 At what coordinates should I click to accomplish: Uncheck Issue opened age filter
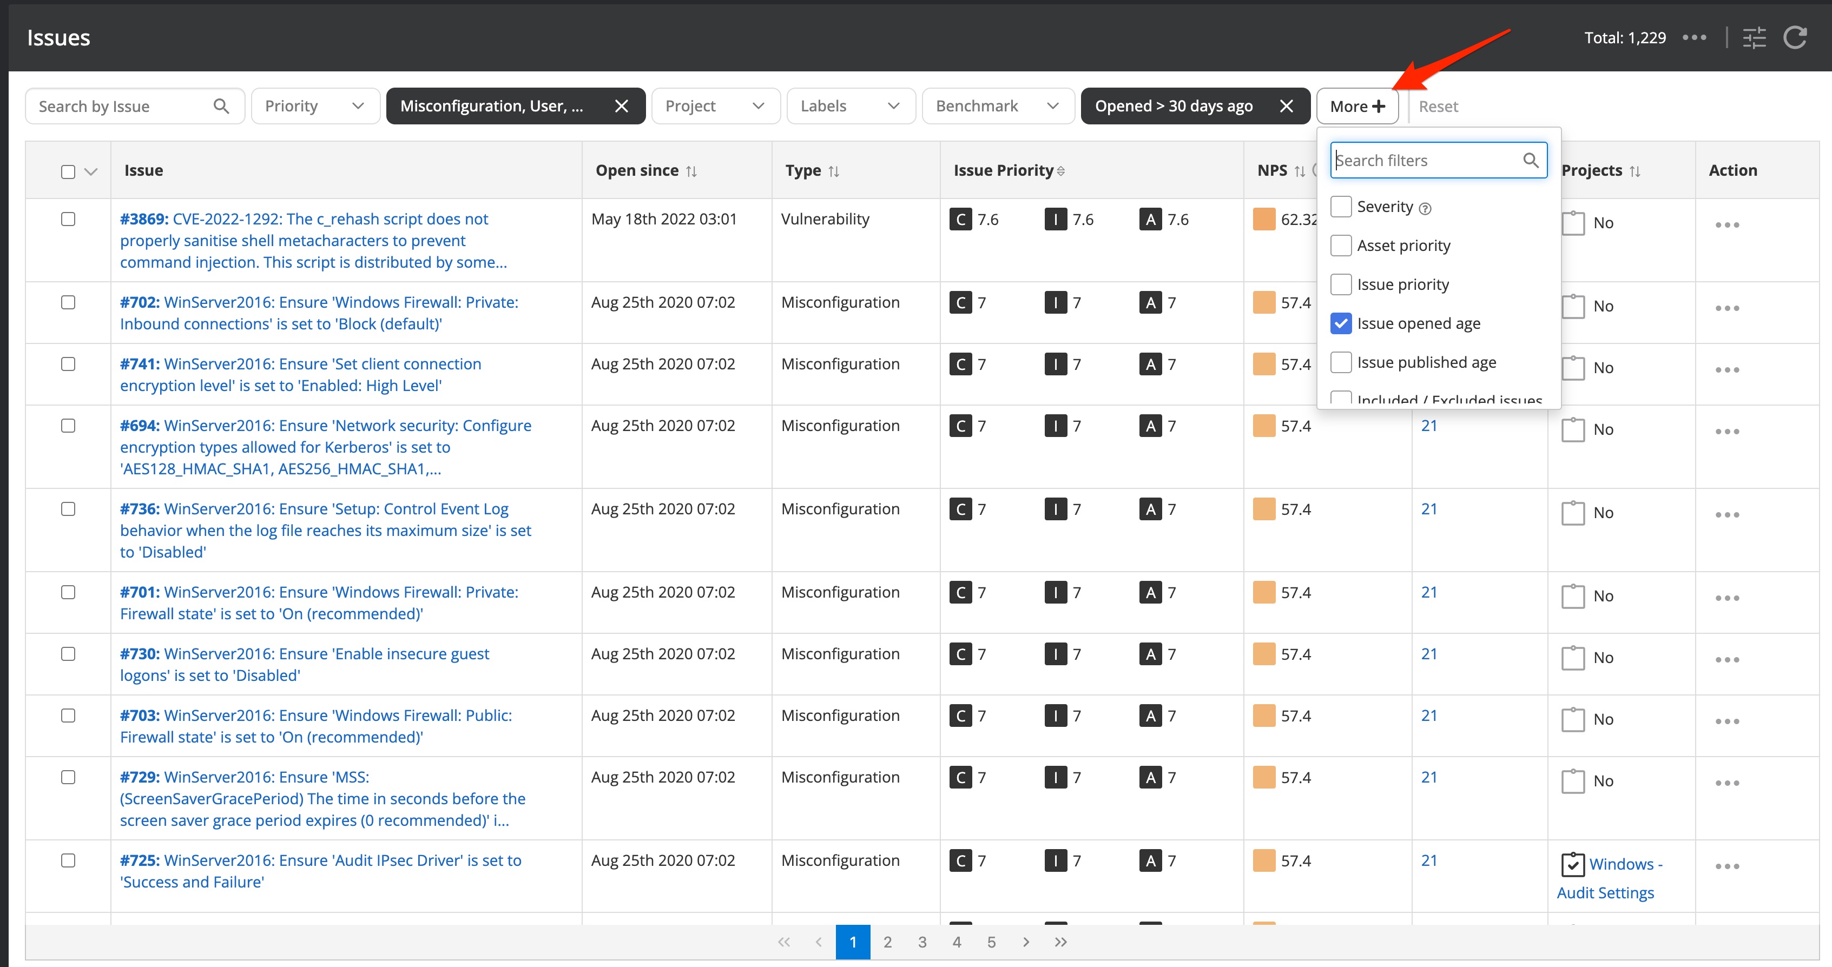[x=1341, y=323]
